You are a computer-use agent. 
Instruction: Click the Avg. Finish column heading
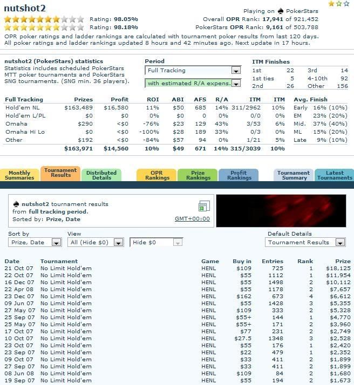point(310,99)
